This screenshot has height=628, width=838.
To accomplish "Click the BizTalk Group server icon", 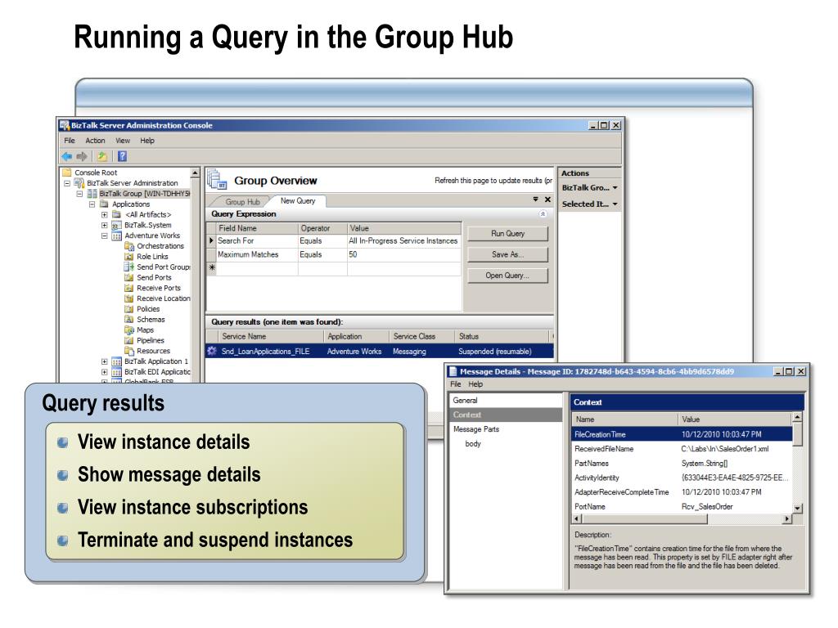I will click(92, 194).
